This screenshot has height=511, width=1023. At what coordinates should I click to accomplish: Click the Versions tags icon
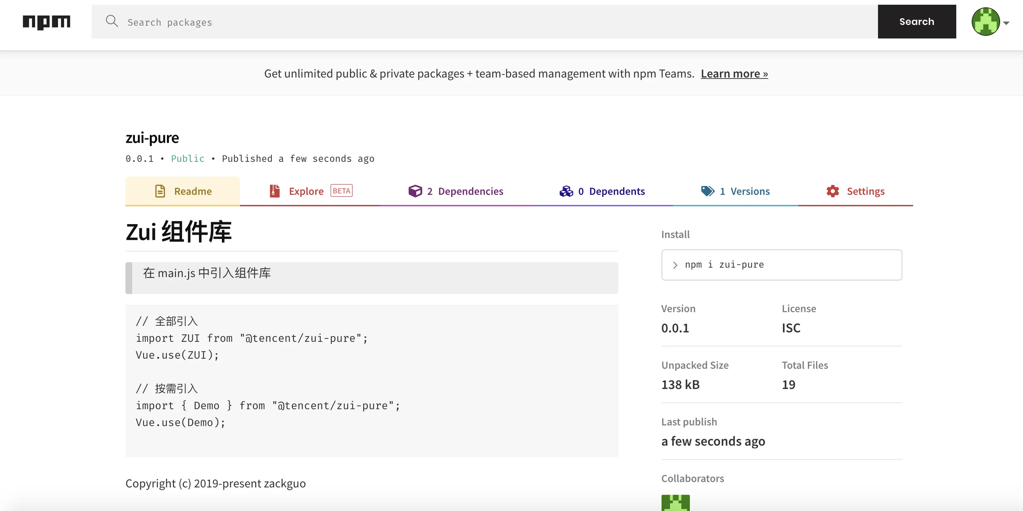[x=707, y=191]
